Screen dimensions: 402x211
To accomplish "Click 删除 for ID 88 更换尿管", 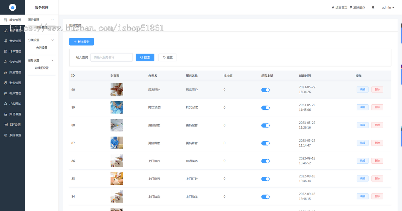I will point(377,125).
